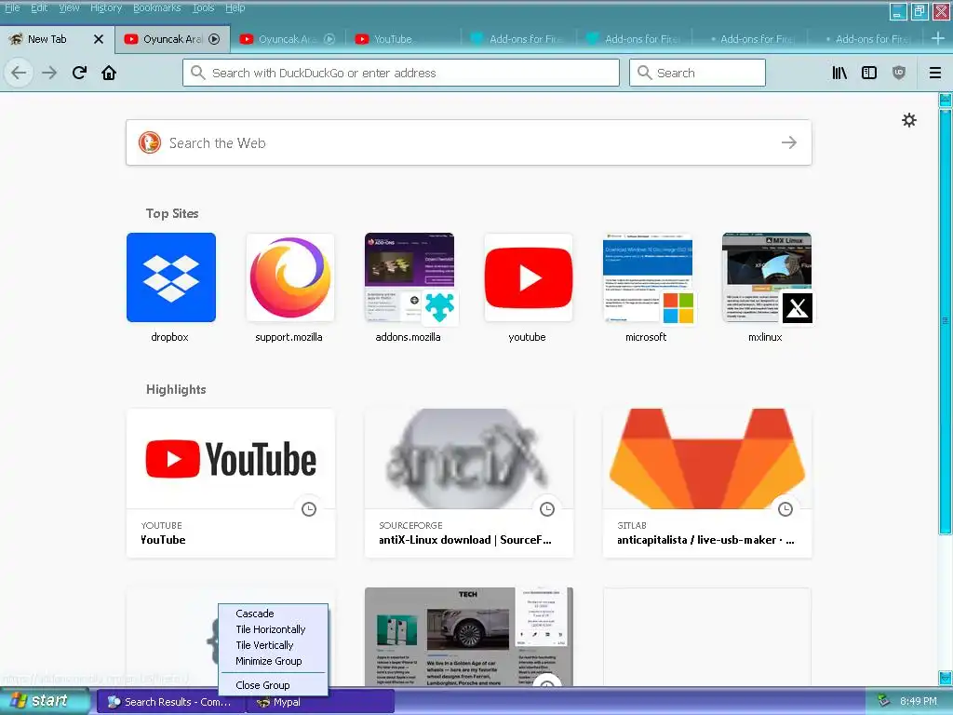The width and height of the screenshot is (953, 715).
Task: Open the hamburger application menu
Action: [x=934, y=73]
